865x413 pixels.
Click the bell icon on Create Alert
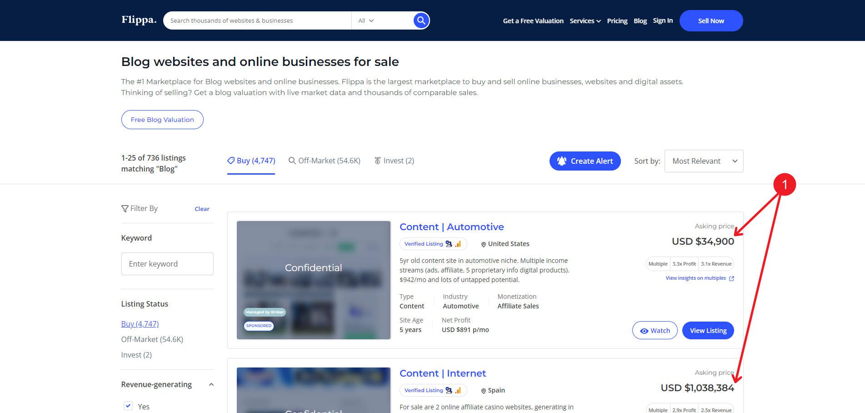(x=562, y=161)
